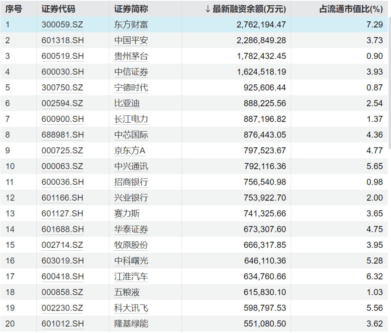Click the 占流通市值比(%) column header

click(x=351, y=9)
